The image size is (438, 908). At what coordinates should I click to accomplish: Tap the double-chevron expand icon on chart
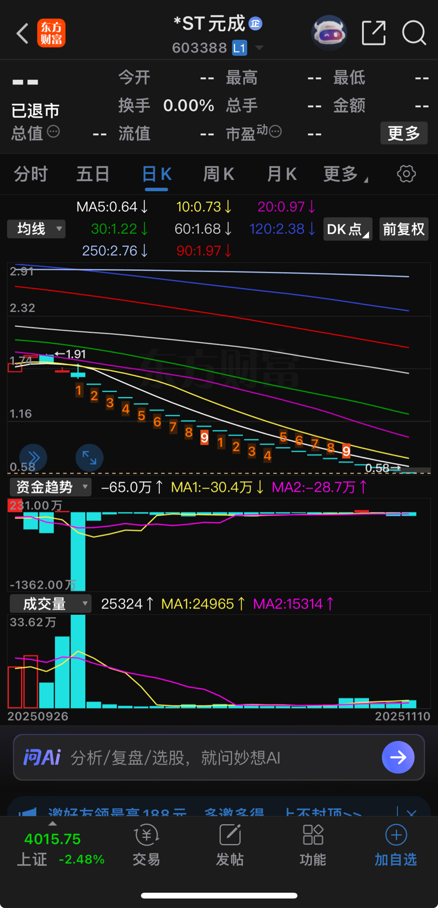33,457
